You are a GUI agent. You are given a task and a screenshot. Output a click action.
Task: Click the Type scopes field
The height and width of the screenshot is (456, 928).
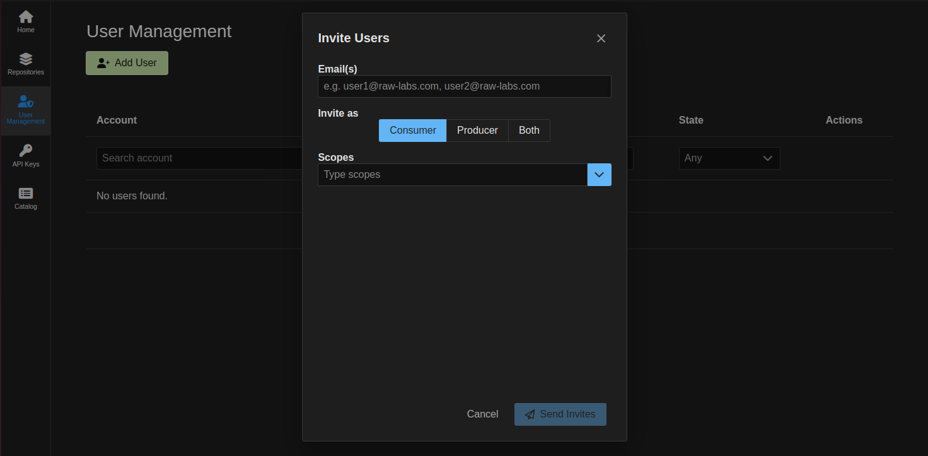click(453, 175)
